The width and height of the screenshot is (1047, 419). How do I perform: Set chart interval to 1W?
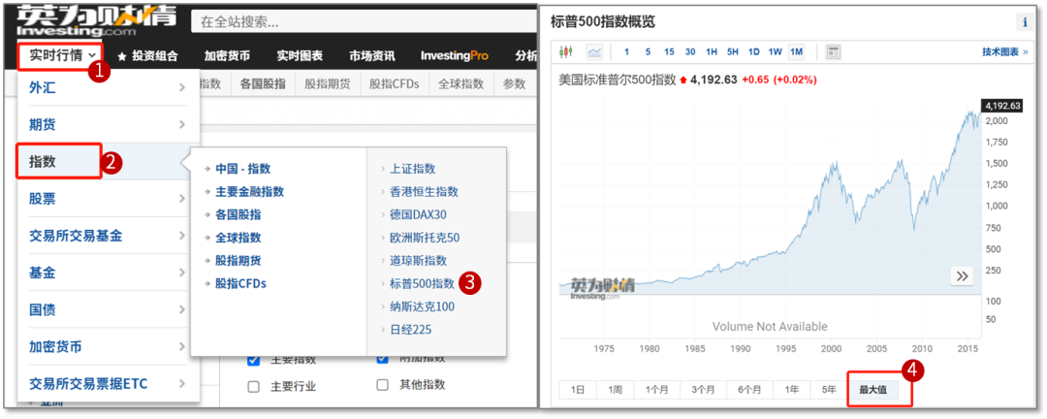point(776,51)
